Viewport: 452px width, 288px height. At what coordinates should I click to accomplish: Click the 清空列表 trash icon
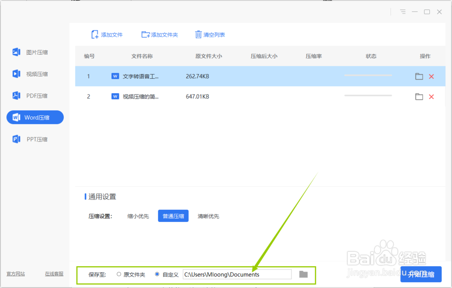point(199,34)
